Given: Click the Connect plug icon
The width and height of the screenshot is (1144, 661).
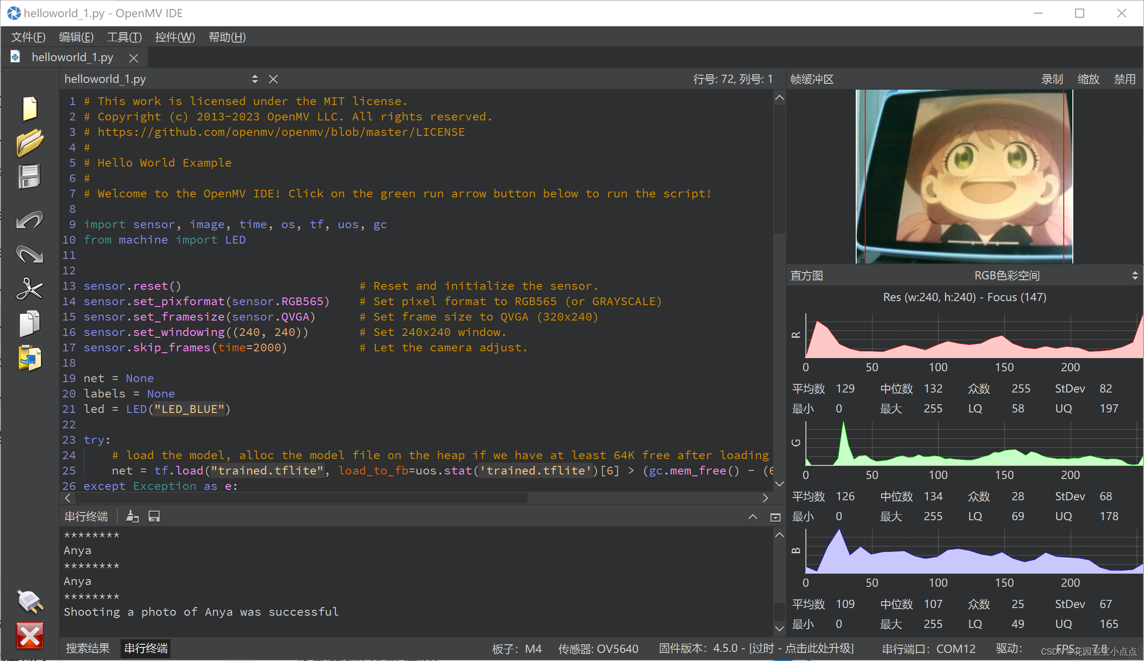Looking at the screenshot, I should click(x=30, y=601).
